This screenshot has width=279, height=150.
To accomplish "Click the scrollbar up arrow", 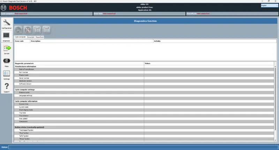I will pos(275,66).
